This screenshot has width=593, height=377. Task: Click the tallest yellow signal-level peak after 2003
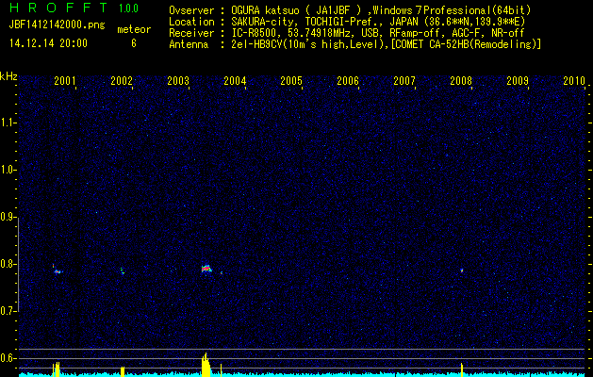pyautogui.click(x=206, y=365)
